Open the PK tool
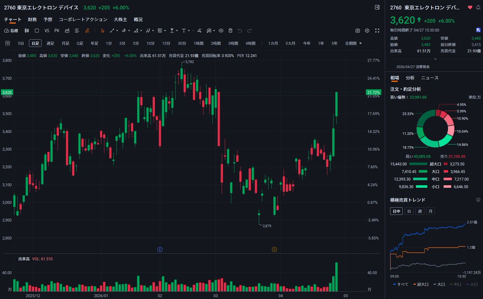The width and height of the screenshot is (483, 299). 57,31
